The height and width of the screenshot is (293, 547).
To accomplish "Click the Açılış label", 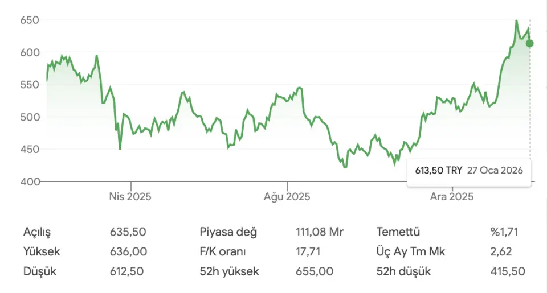I will pyautogui.click(x=37, y=232).
